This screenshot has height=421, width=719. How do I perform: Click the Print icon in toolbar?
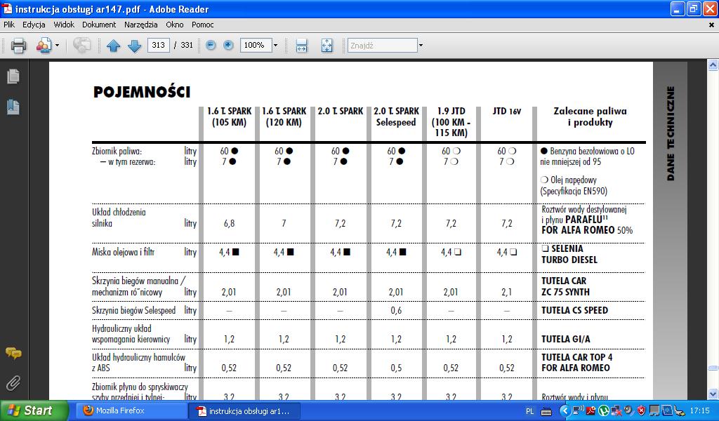pyautogui.click(x=18, y=46)
